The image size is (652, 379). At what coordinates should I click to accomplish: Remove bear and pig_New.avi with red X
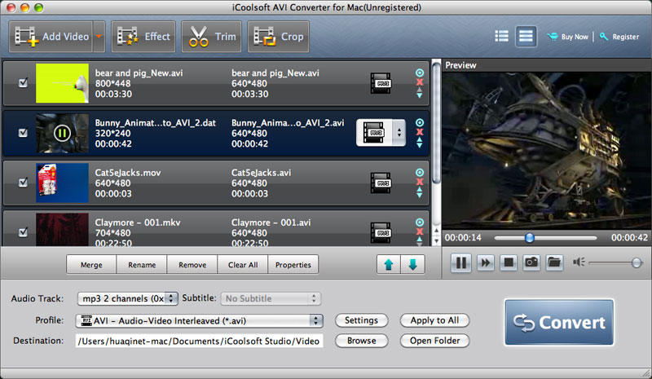(420, 82)
